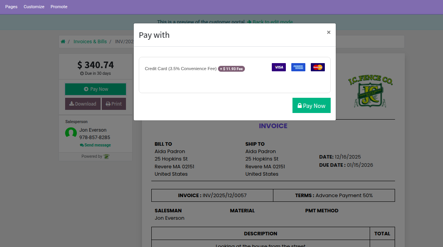Open the Pages menu
The image size is (443, 247).
coord(11,7)
